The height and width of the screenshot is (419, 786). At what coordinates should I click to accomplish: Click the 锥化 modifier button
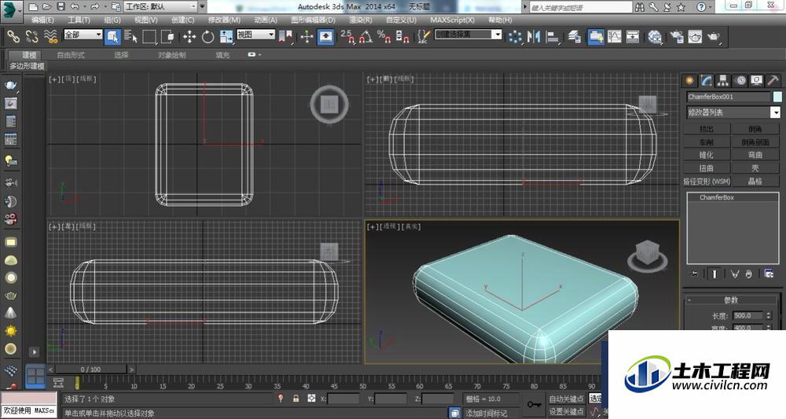[707, 155]
